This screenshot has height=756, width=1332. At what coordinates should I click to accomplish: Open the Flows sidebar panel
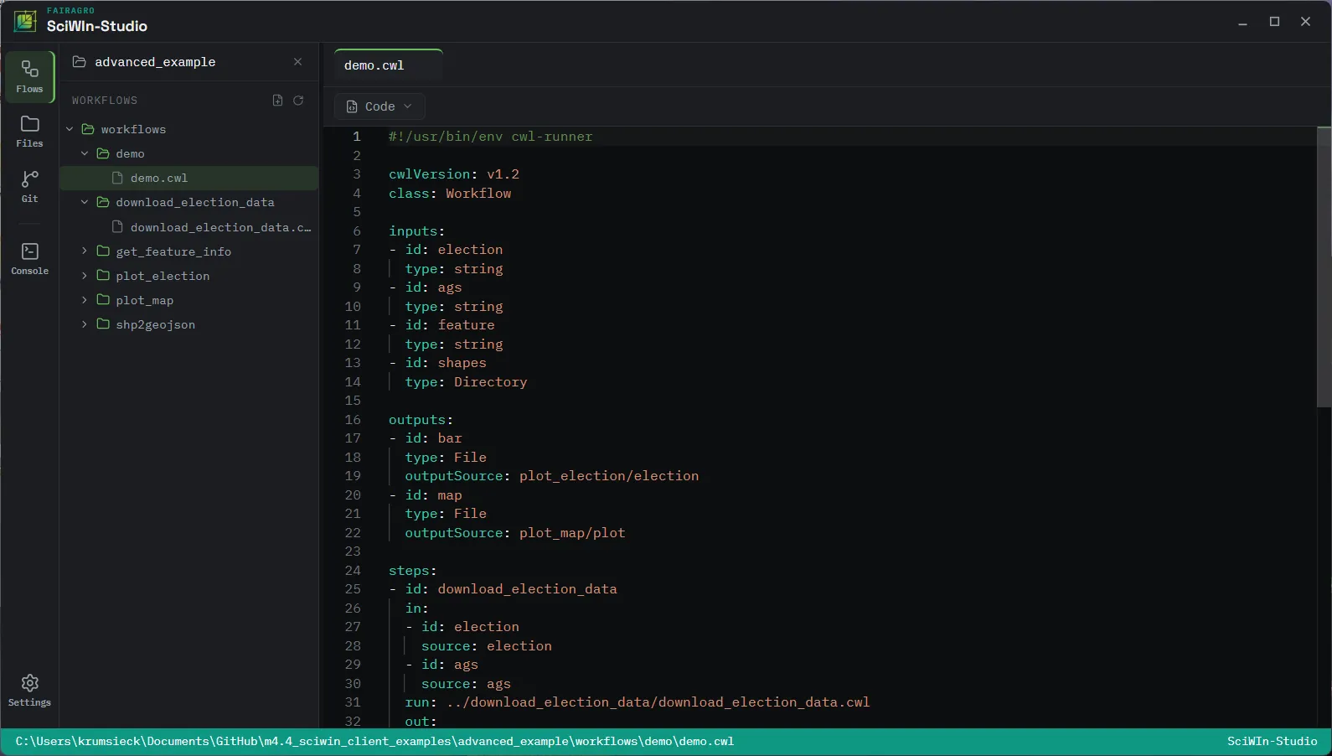point(29,76)
